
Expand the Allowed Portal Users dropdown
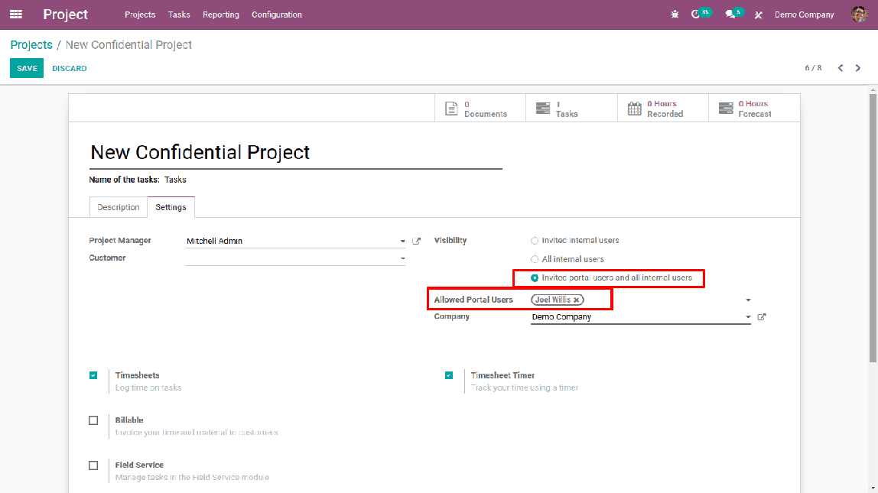coord(748,300)
